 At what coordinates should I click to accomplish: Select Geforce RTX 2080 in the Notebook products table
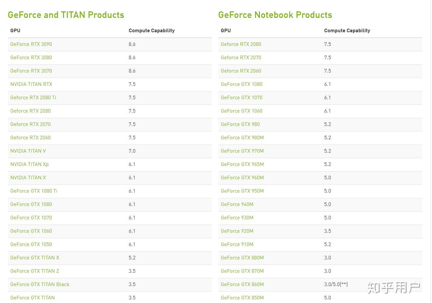pyautogui.click(x=241, y=44)
